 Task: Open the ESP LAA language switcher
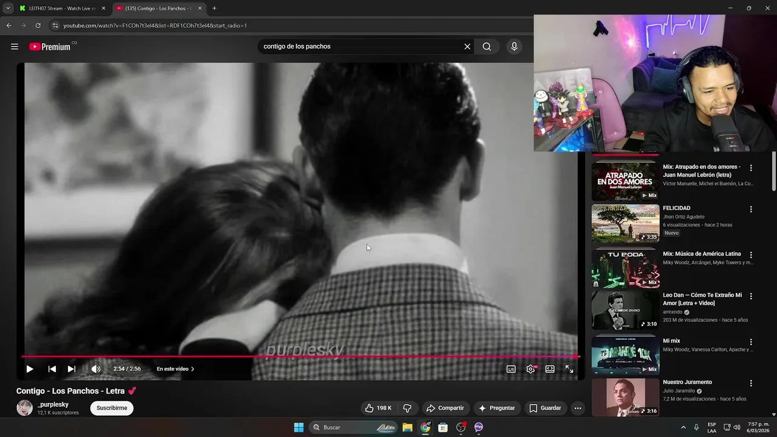(x=711, y=427)
